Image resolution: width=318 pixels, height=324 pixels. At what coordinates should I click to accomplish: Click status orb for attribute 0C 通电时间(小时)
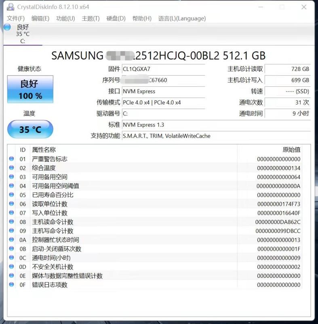[12, 258]
